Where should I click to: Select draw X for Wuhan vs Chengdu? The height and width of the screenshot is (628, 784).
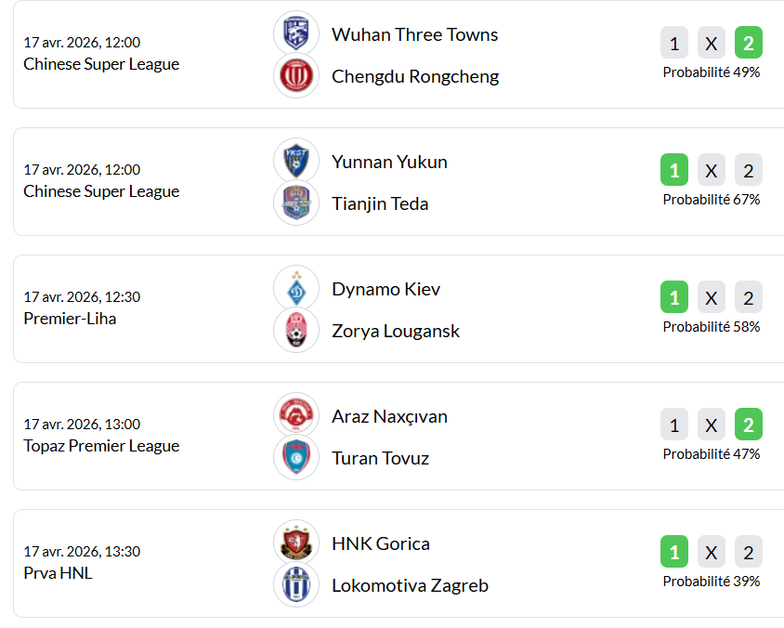pos(712,43)
